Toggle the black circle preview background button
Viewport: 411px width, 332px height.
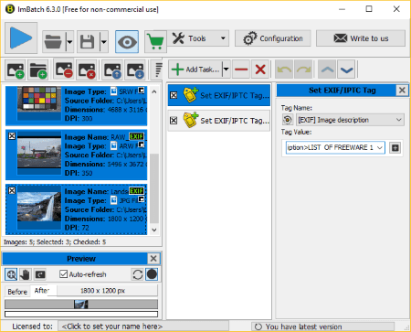[152, 274]
